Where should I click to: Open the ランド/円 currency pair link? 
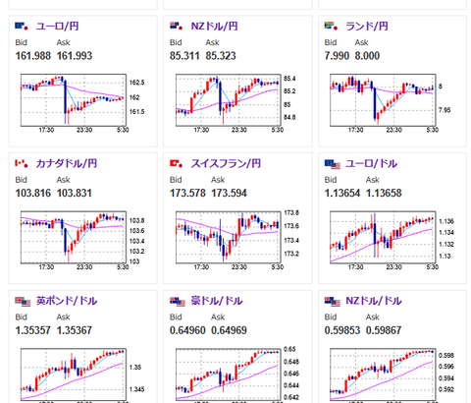[367, 27]
